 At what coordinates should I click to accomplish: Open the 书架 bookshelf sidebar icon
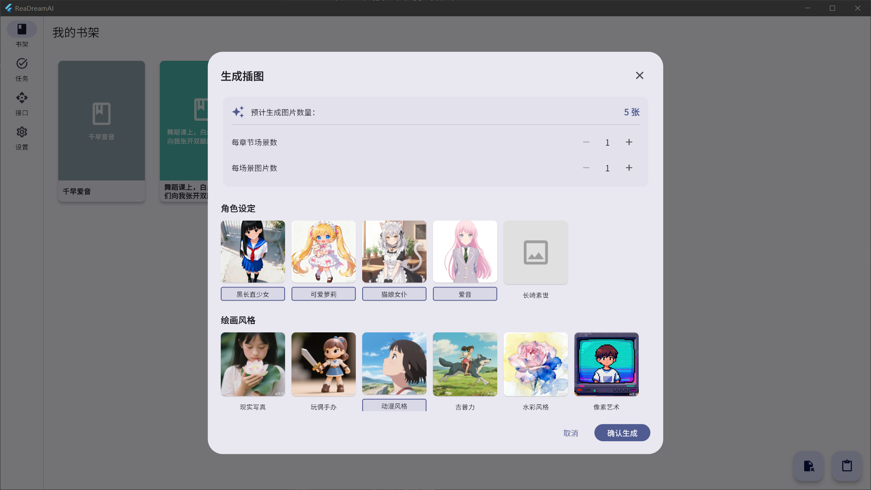21,30
